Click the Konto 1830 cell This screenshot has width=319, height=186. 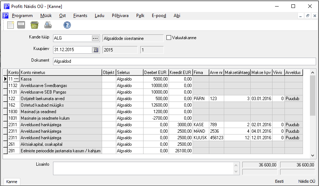pos(13,111)
